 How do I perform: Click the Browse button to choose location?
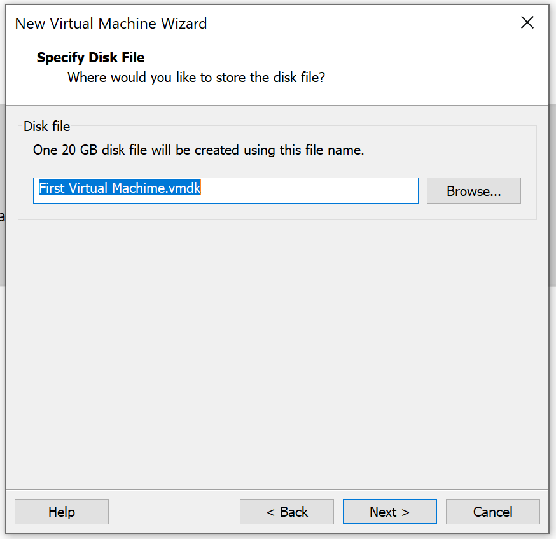coord(473,190)
